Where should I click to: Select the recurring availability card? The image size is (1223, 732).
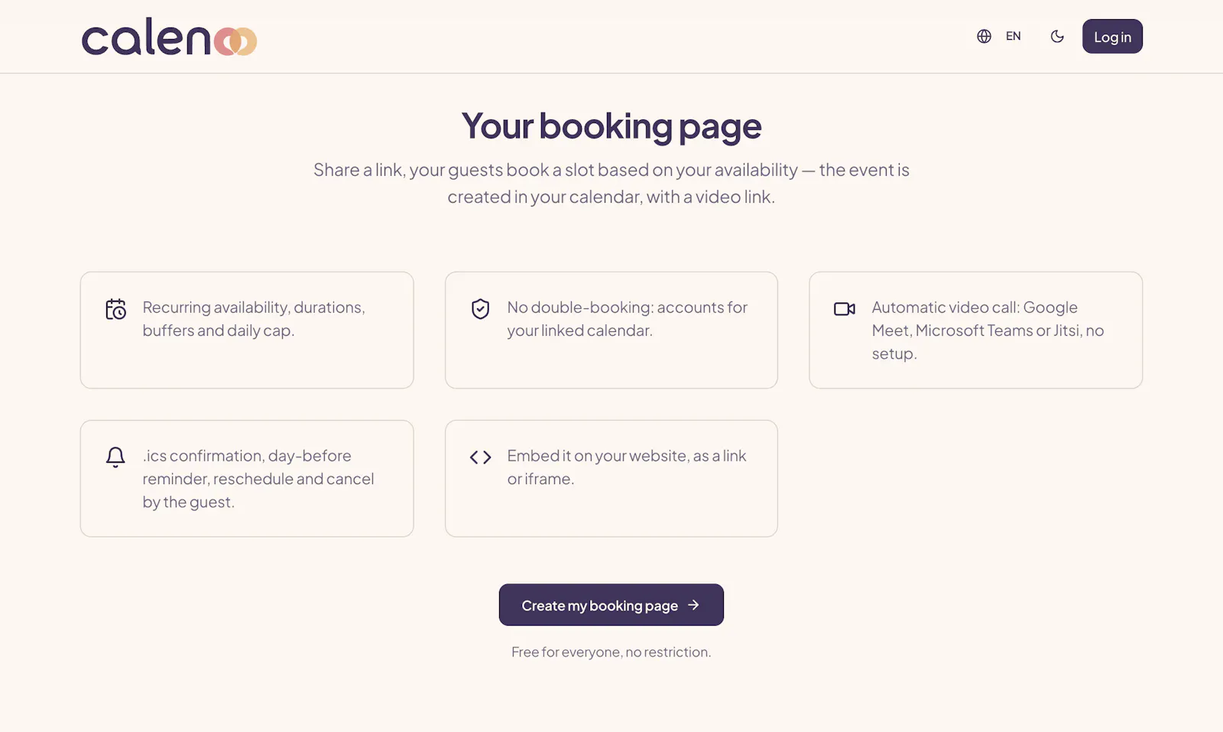click(247, 330)
